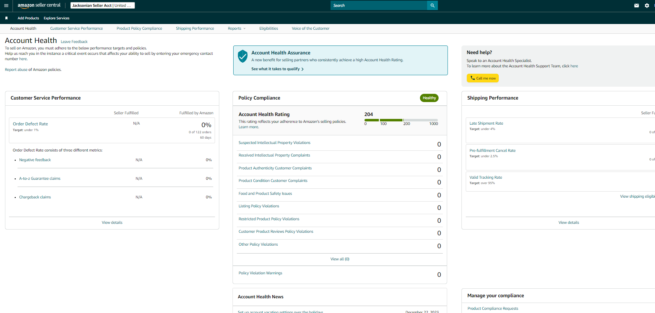Image resolution: width=655 pixels, height=313 pixels.
Task: Click the 0% Order Defect Rate value
Action: [206, 125]
